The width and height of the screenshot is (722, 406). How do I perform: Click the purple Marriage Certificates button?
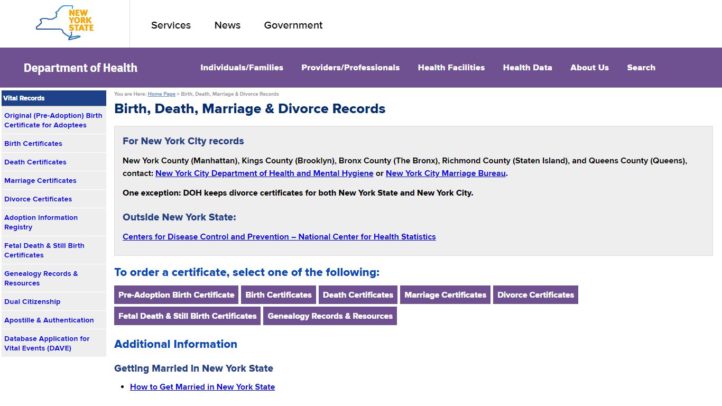[445, 295]
